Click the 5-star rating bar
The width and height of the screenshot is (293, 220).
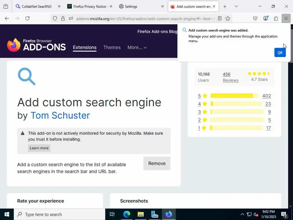pyautogui.click(x=234, y=96)
